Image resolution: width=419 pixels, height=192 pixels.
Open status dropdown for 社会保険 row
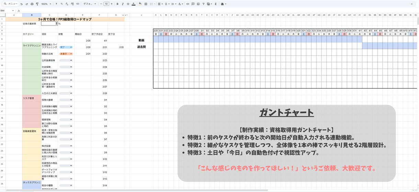click(x=66, y=67)
